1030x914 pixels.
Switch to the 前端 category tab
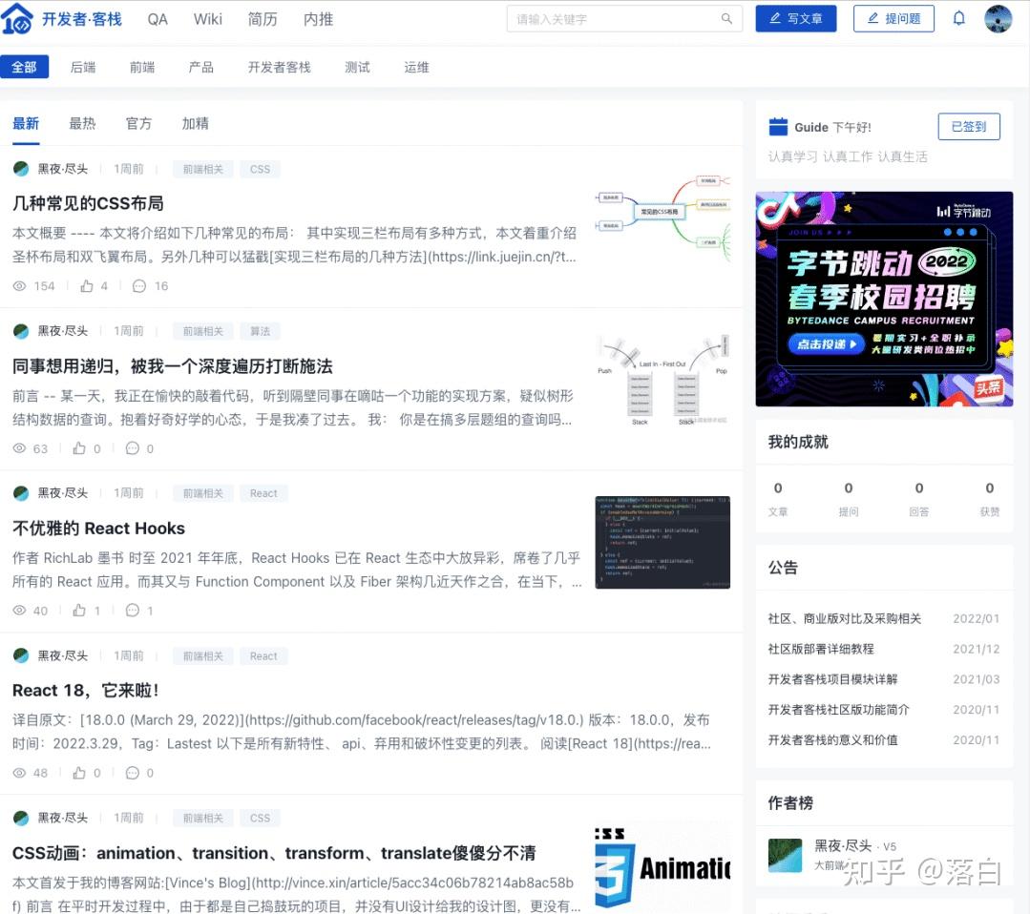[141, 67]
